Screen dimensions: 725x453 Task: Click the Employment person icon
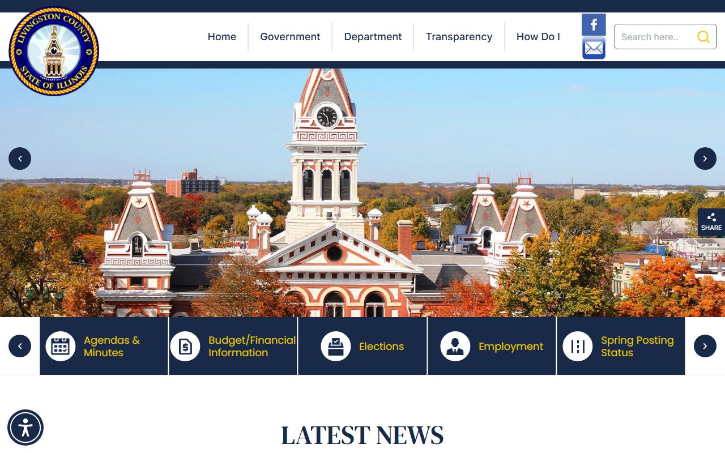coord(455,346)
